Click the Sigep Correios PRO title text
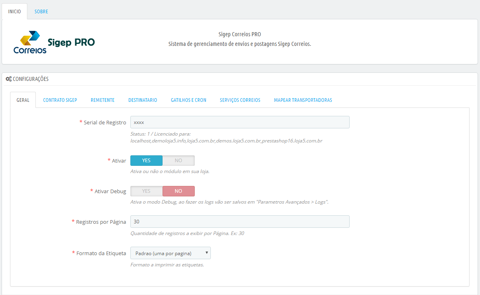 click(x=239, y=35)
